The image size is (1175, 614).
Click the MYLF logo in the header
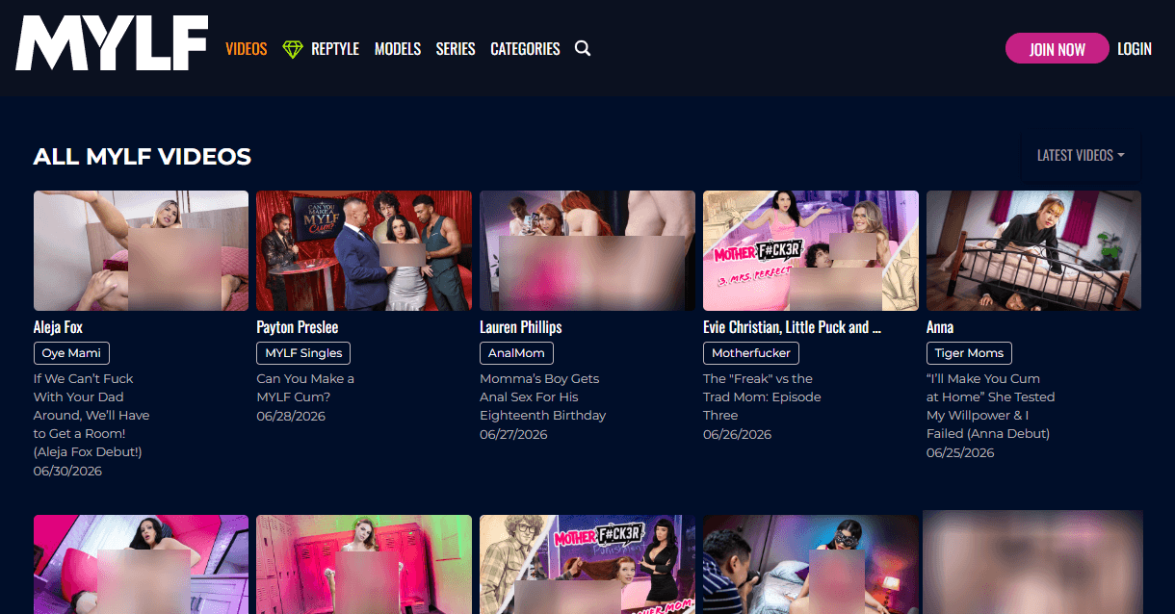112,43
